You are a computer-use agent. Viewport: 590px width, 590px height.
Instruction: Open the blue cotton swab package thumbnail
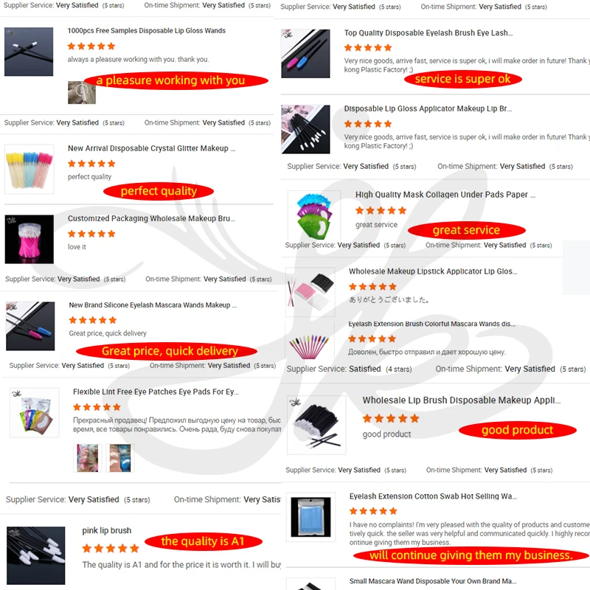pyautogui.click(x=310, y=517)
